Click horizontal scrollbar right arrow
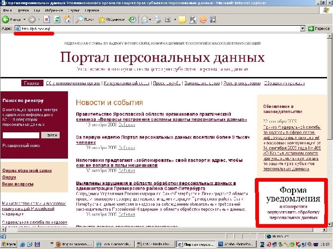Viewport: 333px width, 249px height. [325, 229]
